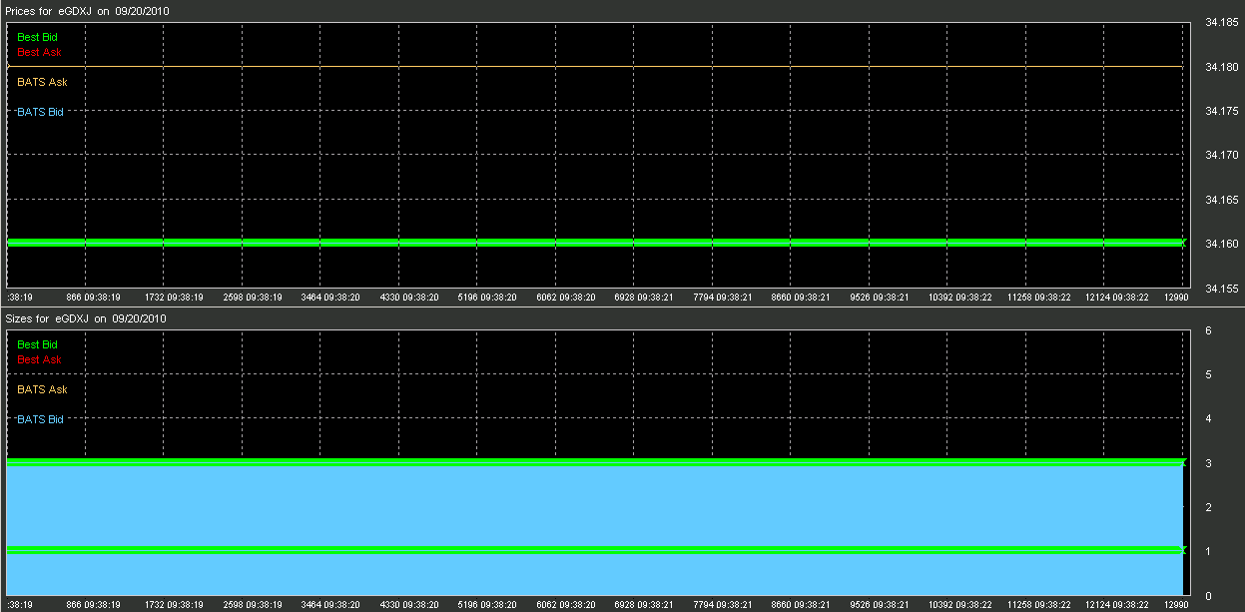The height and width of the screenshot is (612, 1245).
Task: Click the 34.170 price axis label
Action: pyautogui.click(x=1222, y=155)
